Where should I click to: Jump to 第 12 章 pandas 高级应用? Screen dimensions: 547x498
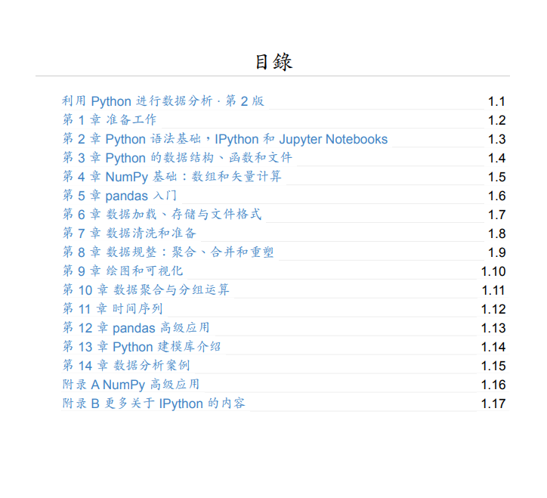[136, 327]
